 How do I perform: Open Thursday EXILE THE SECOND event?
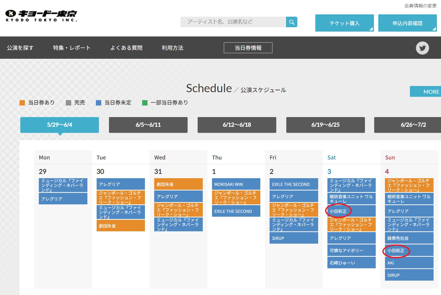(236, 211)
